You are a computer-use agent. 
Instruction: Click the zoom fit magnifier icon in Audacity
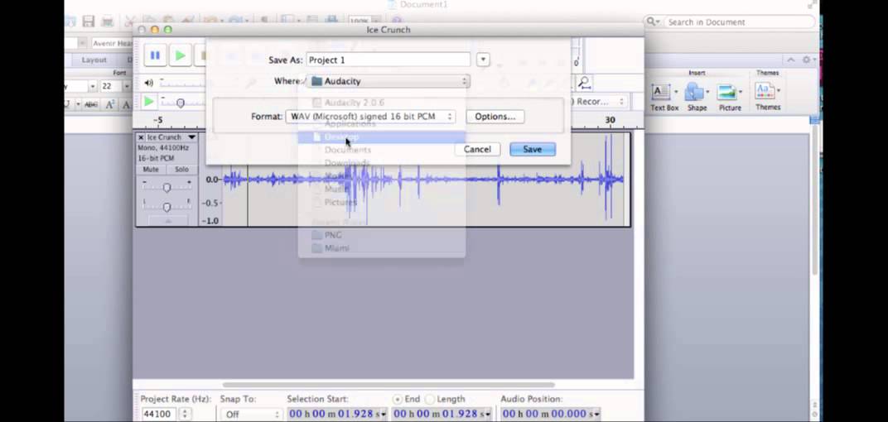coord(585,83)
